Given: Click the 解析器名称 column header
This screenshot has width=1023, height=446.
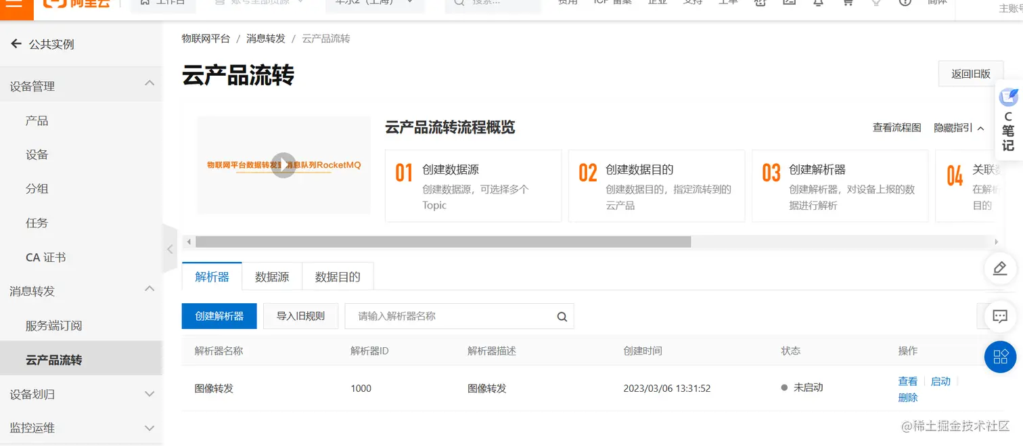Looking at the screenshot, I should click(x=219, y=351).
